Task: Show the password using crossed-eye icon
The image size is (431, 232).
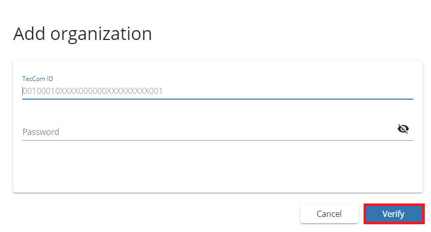Action: (403, 129)
